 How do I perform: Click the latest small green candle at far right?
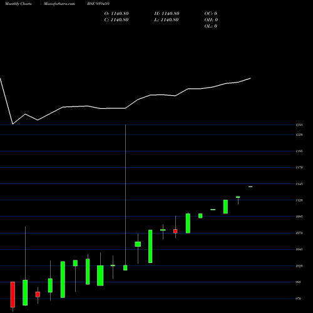pos(250,187)
